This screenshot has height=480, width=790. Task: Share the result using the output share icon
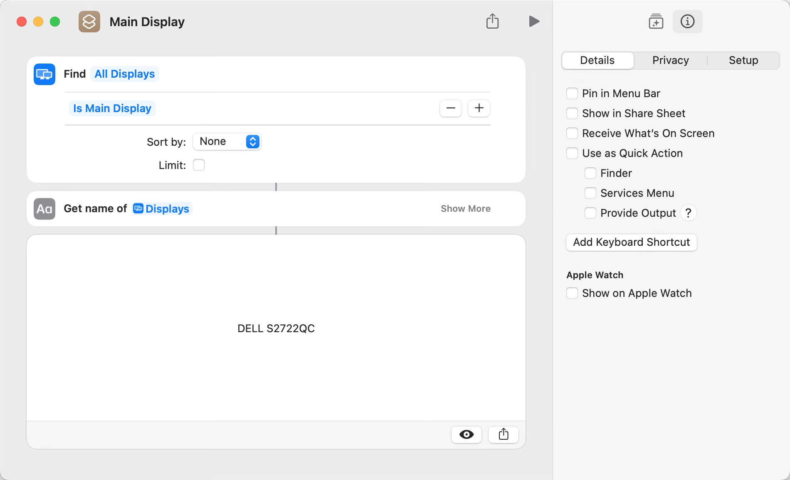pyautogui.click(x=504, y=435)
